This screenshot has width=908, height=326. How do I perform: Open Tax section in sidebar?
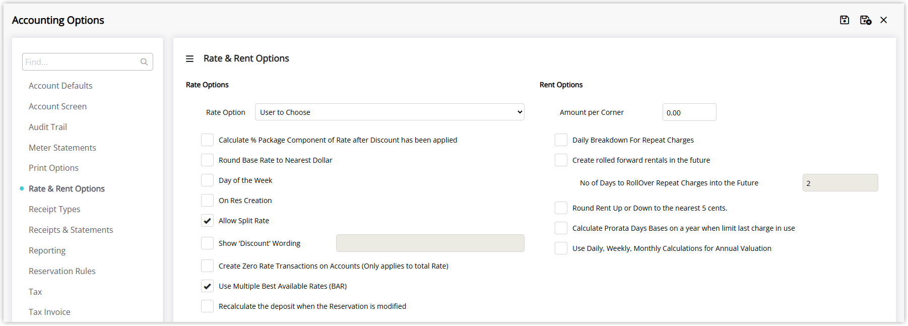(35, 292)
